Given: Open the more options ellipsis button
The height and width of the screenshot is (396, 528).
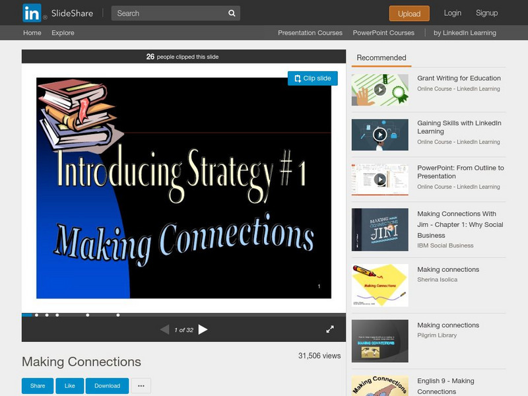Looking at the screenshot, I should (x=141, y=386).
